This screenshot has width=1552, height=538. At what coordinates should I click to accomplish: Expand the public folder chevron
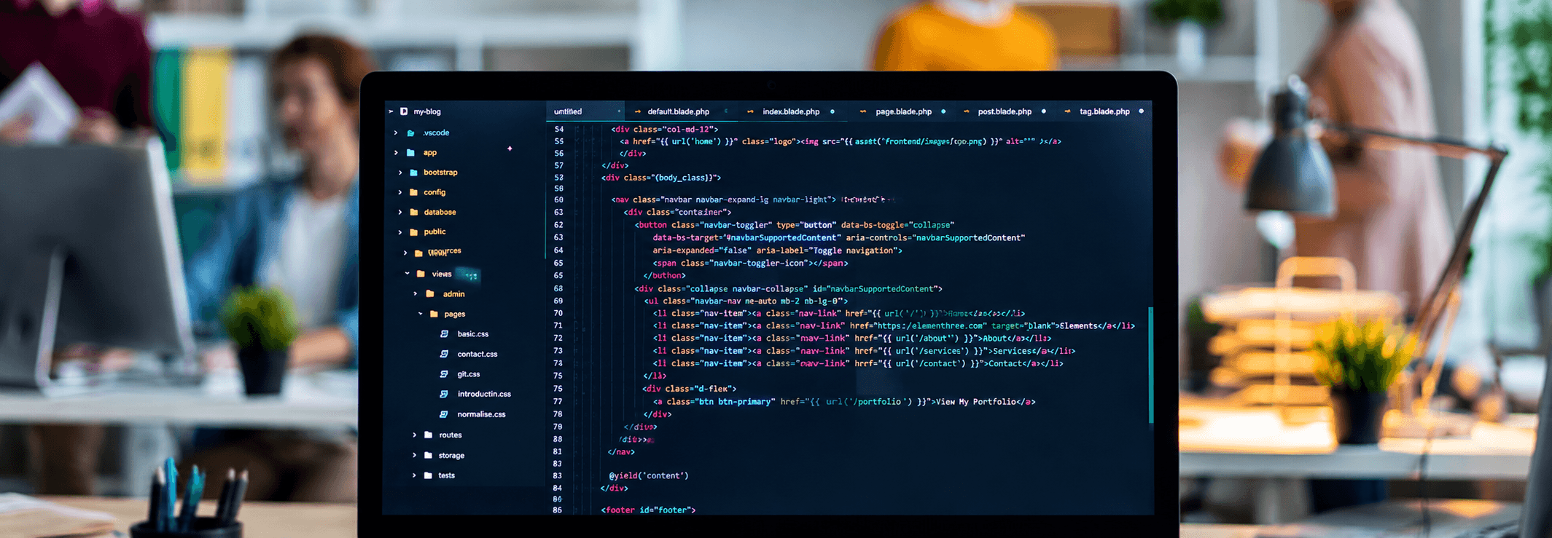(400, 232)
